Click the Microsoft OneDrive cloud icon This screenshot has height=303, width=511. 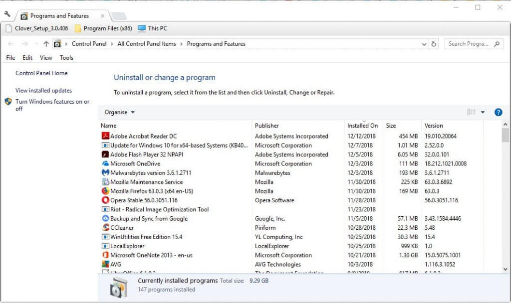105,163
